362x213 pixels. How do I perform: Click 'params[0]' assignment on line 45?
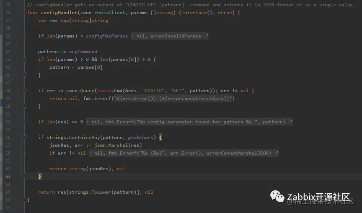point(90,67)
